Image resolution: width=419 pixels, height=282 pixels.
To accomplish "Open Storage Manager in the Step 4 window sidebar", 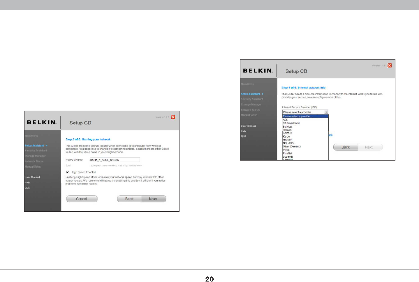I will [251, 105].
